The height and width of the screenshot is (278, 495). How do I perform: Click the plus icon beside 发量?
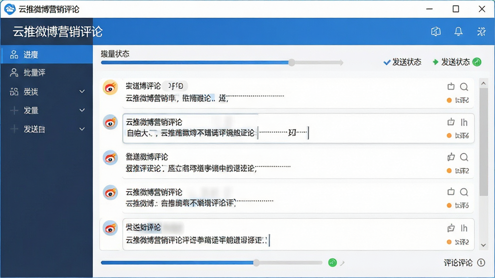(14, 111)
